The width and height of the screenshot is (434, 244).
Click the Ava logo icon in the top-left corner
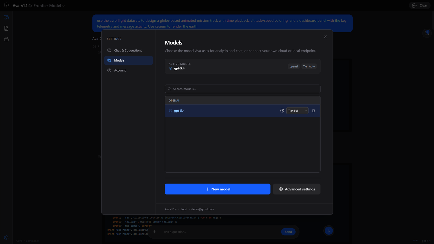pos(6,5)
